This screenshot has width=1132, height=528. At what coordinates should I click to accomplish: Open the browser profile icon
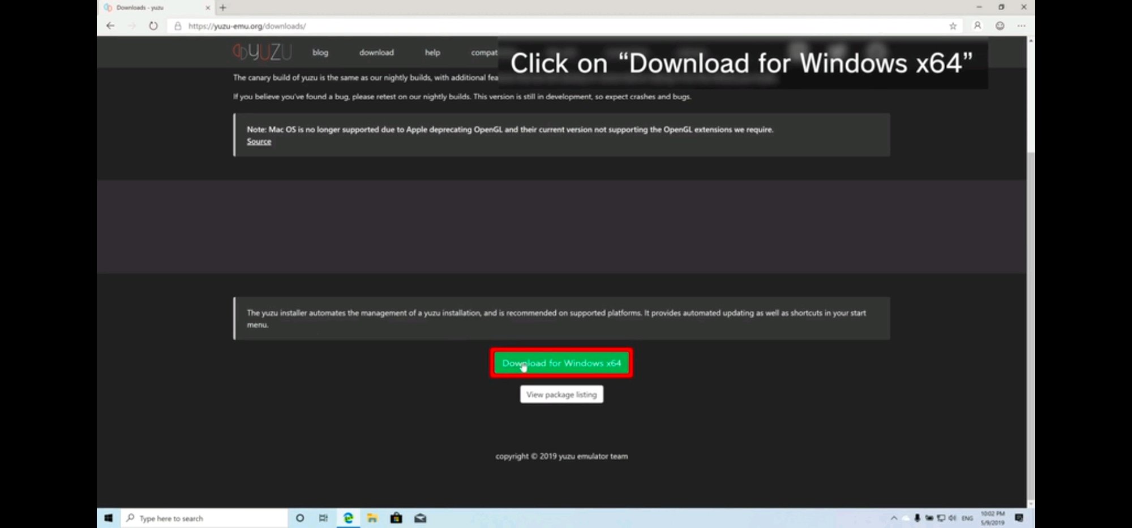(x=977, y=26)
